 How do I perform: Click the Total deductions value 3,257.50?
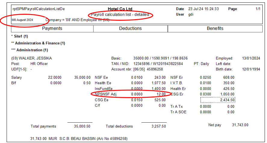[158, 126]
